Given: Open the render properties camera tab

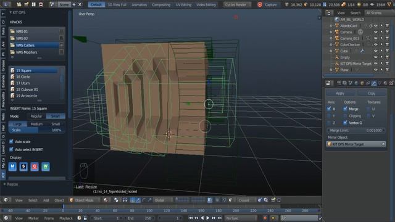Looking at the screenshot, I should pos(339,83).
